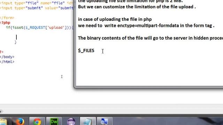Click the line mentioning enctype=multipart-formdata
This screenshot has width=223, height=125.
[146, 25]
